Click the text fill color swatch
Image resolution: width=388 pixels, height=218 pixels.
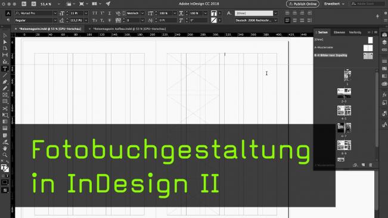[214, 13]
